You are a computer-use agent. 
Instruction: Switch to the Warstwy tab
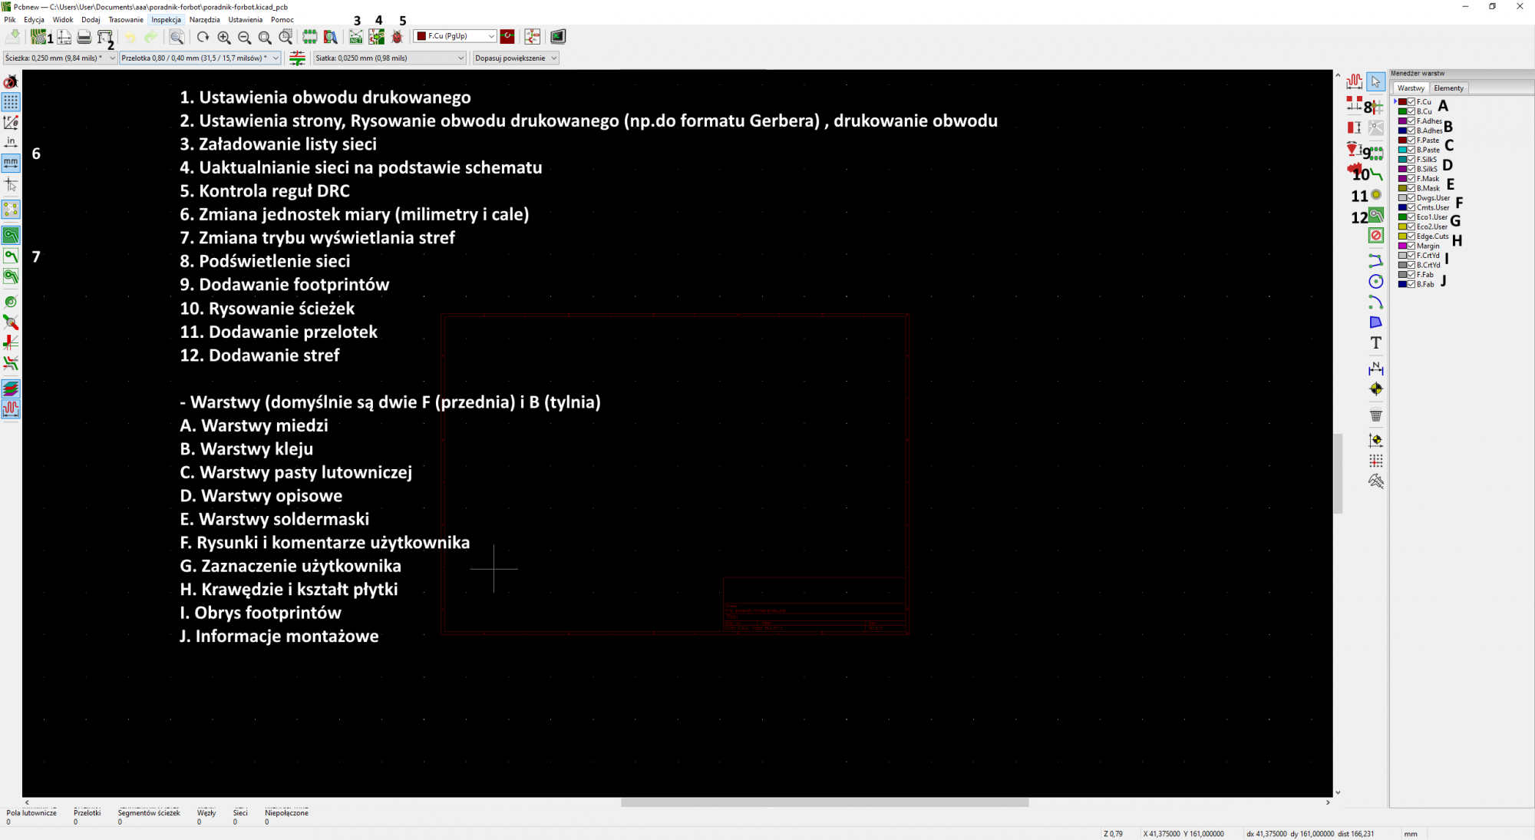pos(1411,88)
